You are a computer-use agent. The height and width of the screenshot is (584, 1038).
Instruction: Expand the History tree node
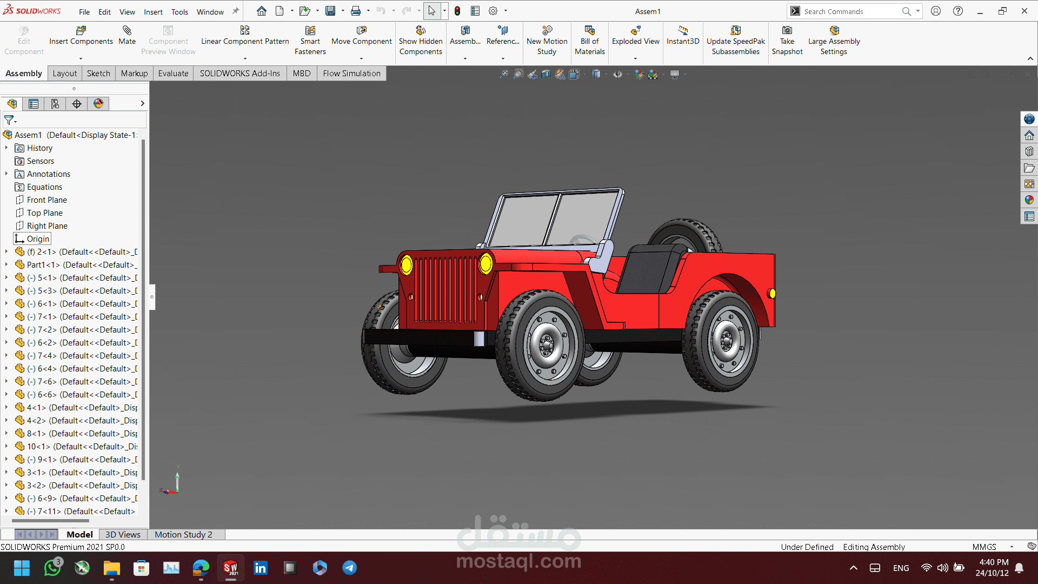point(6,148)
